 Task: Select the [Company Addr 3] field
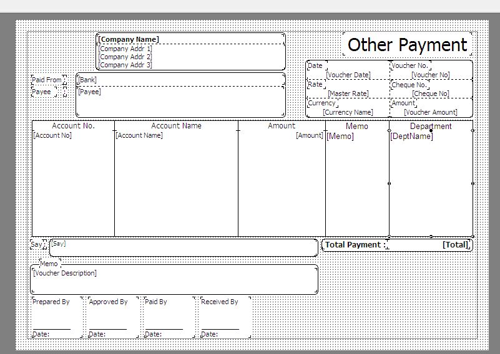coord(125,65)
